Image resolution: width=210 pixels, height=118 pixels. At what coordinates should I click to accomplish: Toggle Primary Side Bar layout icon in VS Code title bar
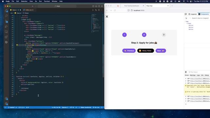tap(93, 6)
